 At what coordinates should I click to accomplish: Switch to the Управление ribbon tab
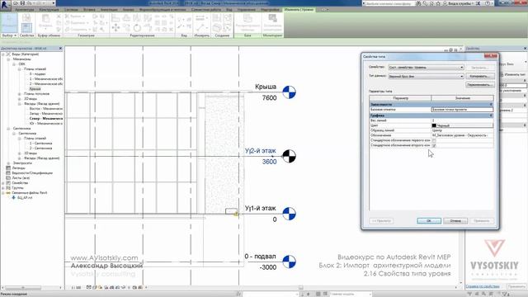pyautogui.click(x=246, y=10)
